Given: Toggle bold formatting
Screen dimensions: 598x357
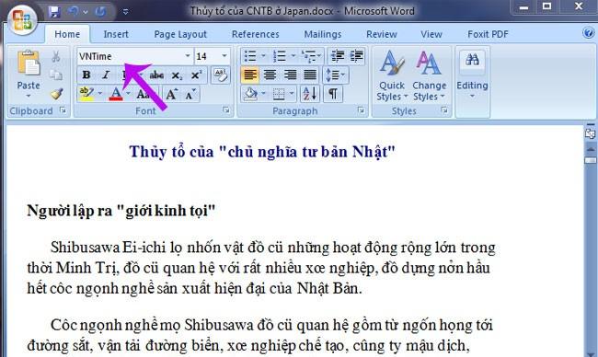Looking at the screenshot, I should coord(86,75).
